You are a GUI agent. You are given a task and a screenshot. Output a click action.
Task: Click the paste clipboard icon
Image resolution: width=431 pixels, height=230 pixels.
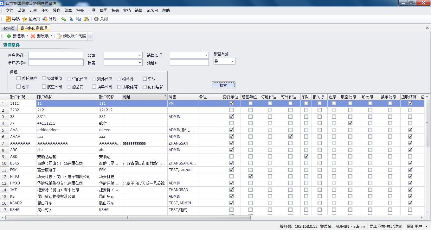[86, 19]
